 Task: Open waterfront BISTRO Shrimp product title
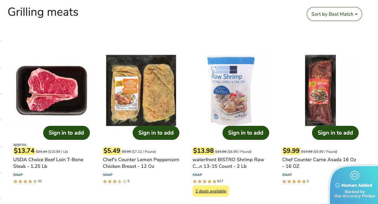coord(228,163)
